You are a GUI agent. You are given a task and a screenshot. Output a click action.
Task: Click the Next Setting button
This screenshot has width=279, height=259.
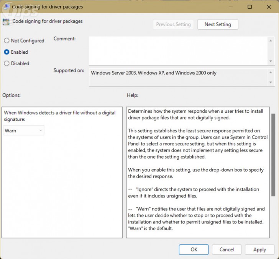click(218, 25)
